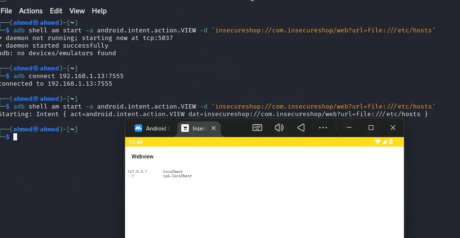Click the 127.0.0.1 entry in webview
This screenshot has height=238, width=460.
[137, 172]
